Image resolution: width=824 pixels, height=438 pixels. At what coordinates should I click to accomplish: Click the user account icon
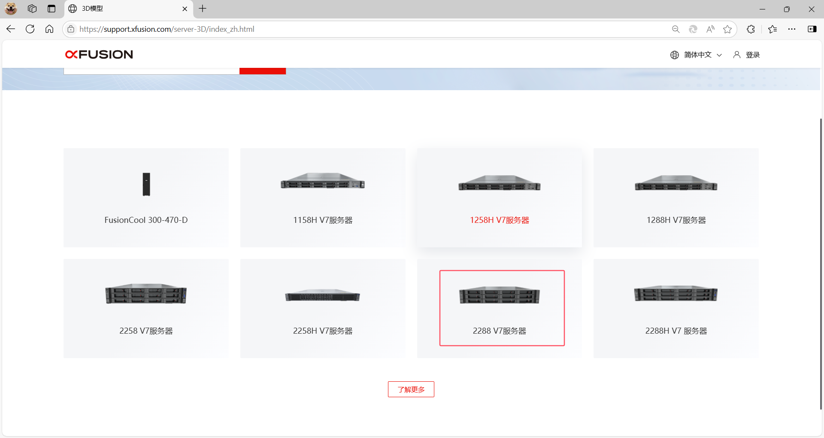[737, 55]
